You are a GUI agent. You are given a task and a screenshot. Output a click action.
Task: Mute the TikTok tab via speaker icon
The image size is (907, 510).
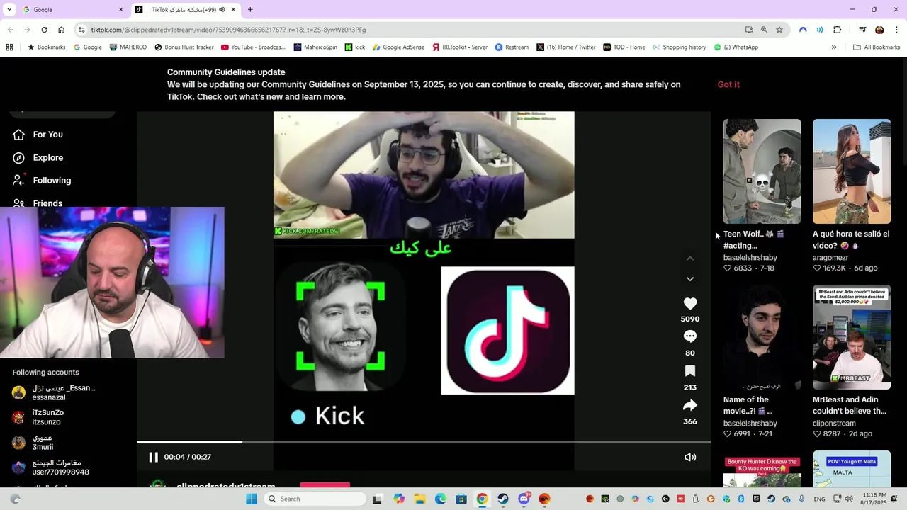(222, 10)
